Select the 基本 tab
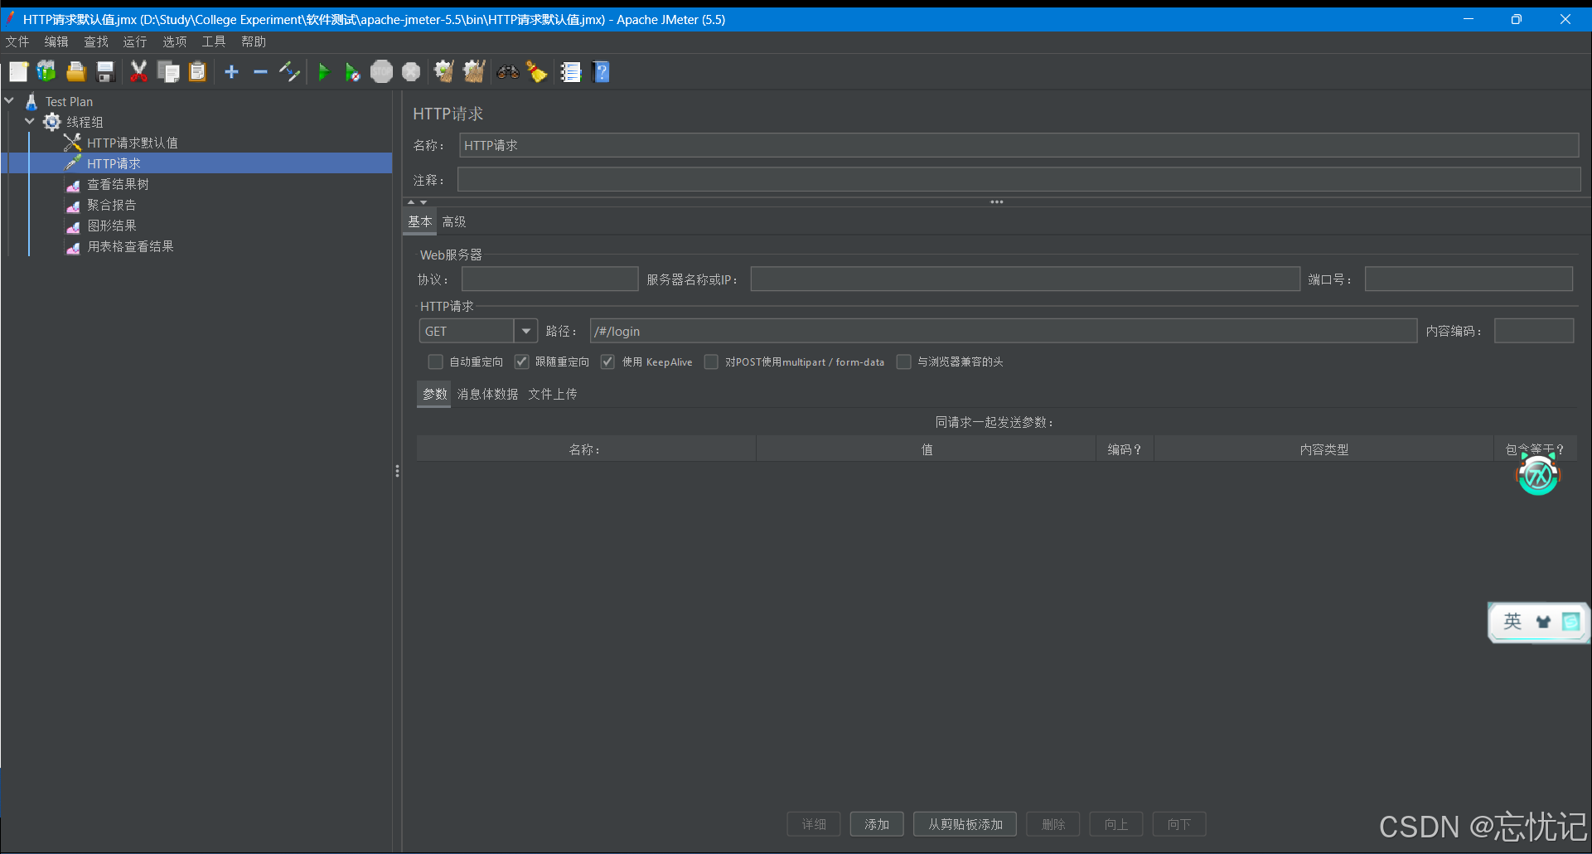This screenshot has height=854, width=1592. (x=420, y=221)
